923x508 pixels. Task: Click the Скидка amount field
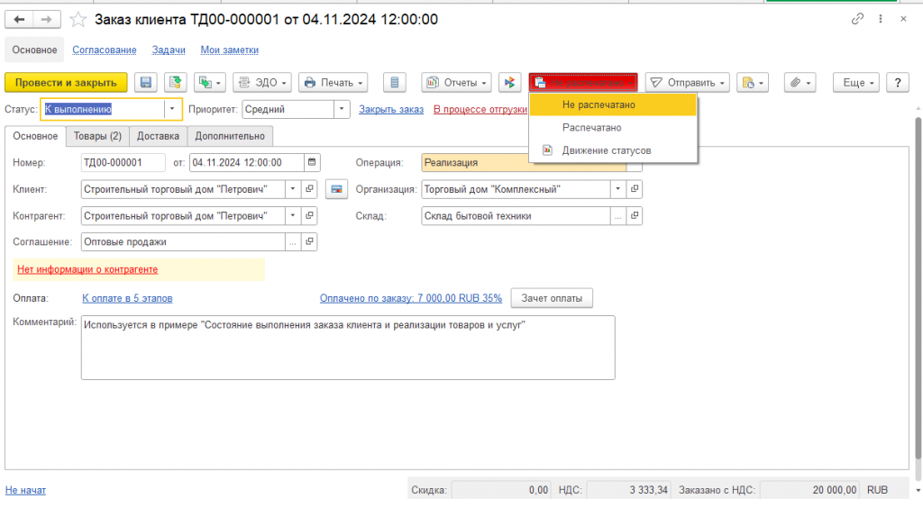tap(501, 490)
